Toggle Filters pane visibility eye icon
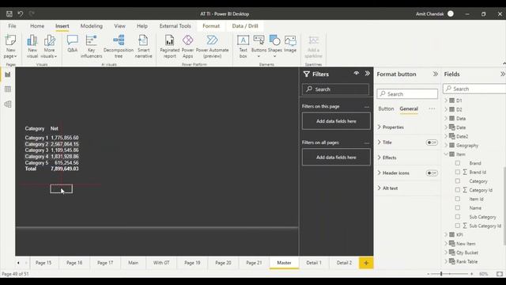This screenshot has width=506, height=285. pyautogui.click(x=357, y=74)
